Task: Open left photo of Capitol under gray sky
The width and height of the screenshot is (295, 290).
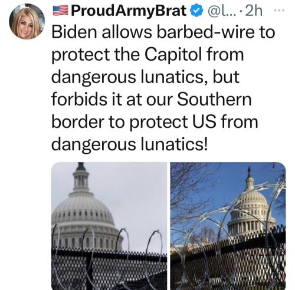Action: [x=109, y=226]
